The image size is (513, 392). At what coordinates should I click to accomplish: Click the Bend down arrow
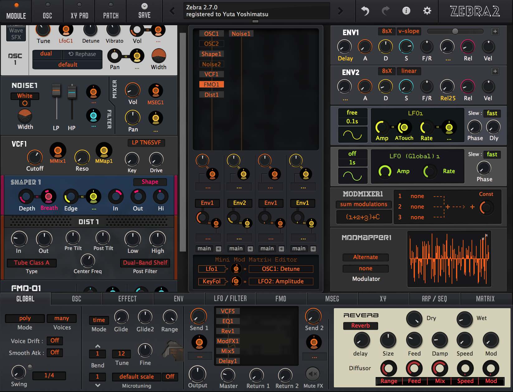pos(97,385)
